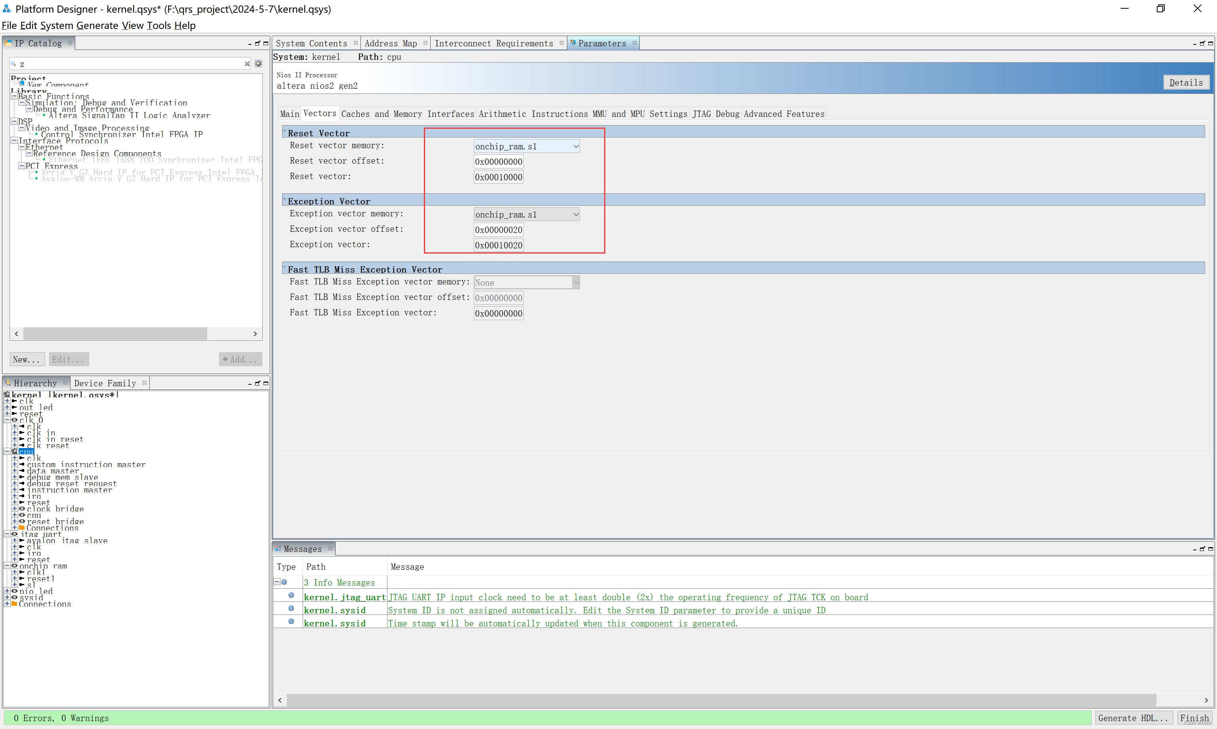Detach the Hierarchy panel
This screenshot has height=729, width=1217.
(x=258, y=383)
